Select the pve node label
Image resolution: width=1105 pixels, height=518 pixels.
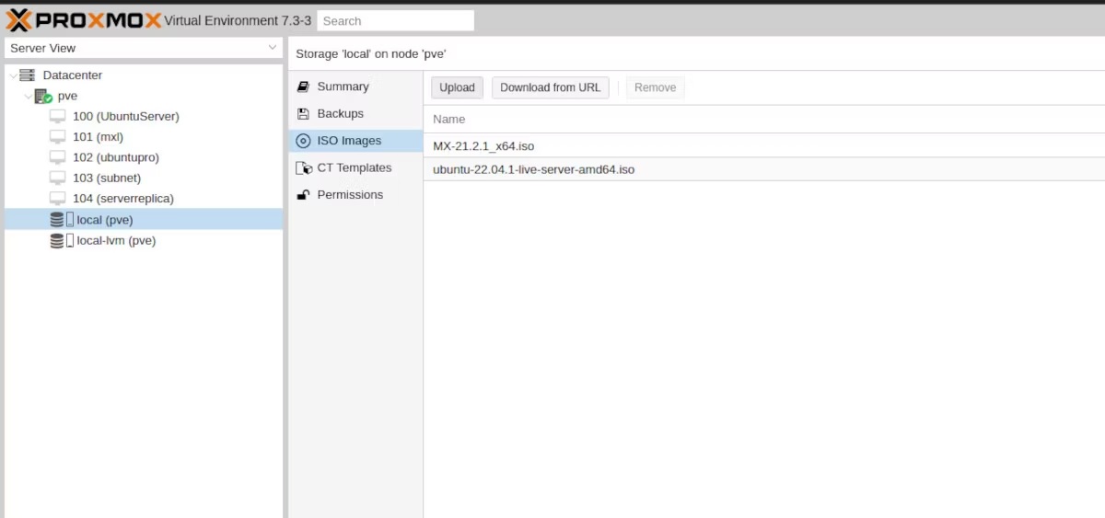[67, 96]
